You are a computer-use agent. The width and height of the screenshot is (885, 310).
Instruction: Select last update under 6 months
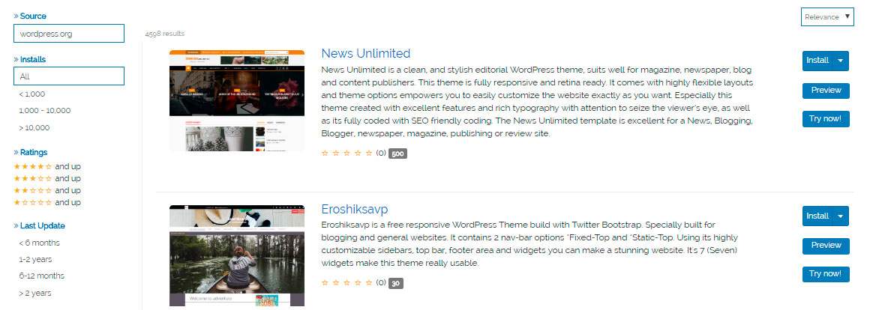(39, 243)
